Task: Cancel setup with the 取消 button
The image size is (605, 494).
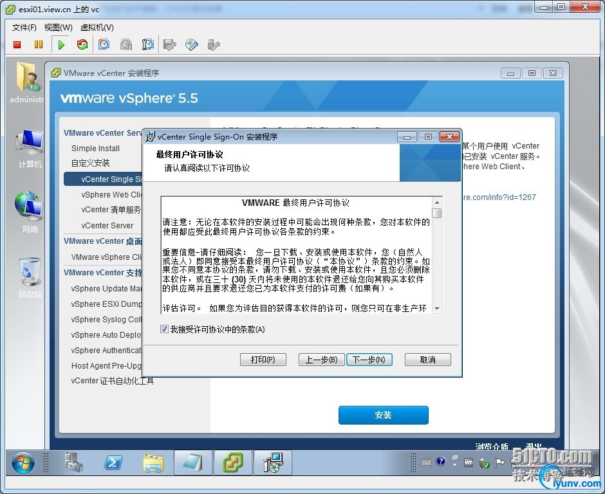Action: pos(427,360)
